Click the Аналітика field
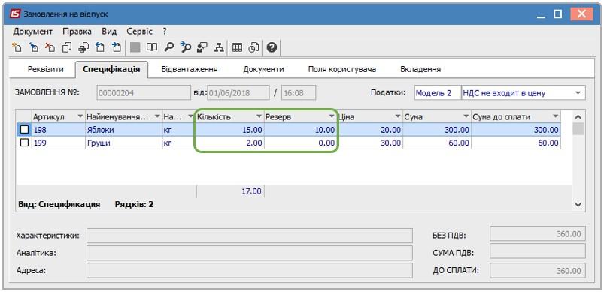 coord(249,253)
